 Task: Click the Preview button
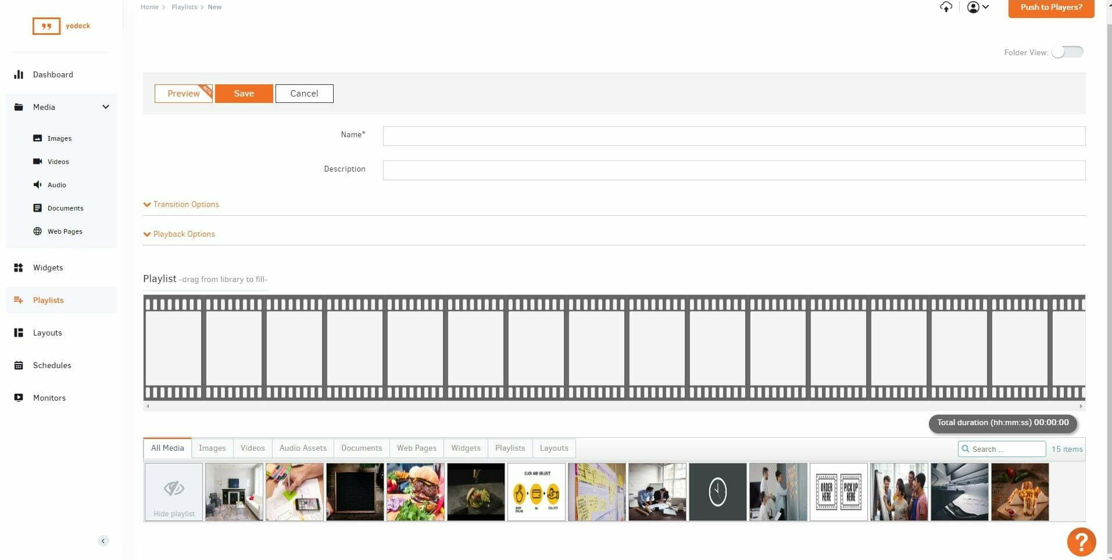coord(183,94)
